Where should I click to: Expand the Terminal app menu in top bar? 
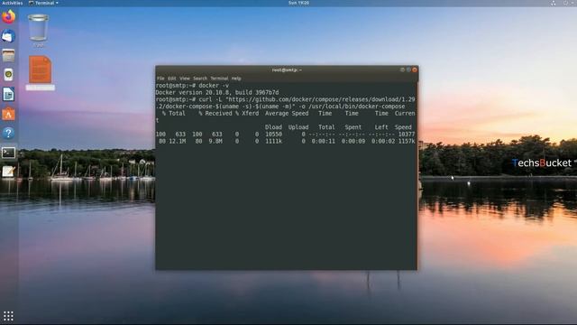coord(43,3)
